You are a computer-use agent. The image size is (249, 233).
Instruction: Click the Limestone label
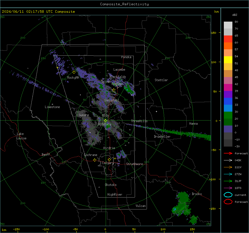click(x=52, y=107)
